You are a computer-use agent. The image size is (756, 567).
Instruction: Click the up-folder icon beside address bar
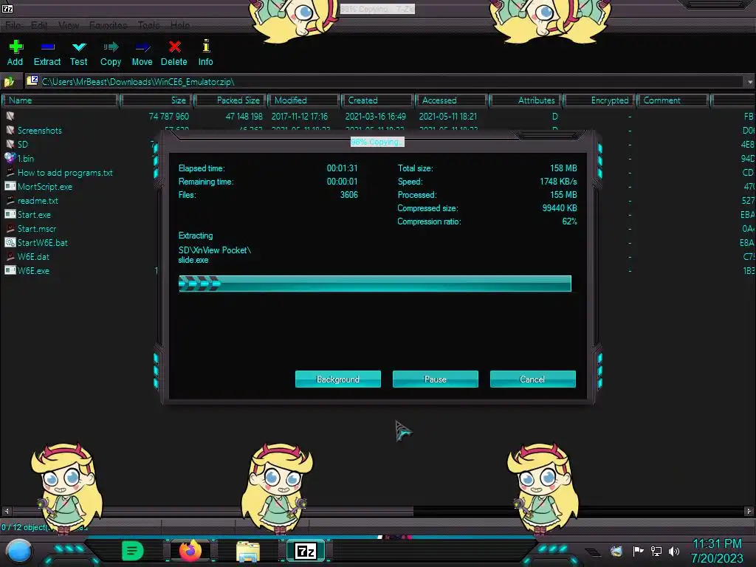10,81
